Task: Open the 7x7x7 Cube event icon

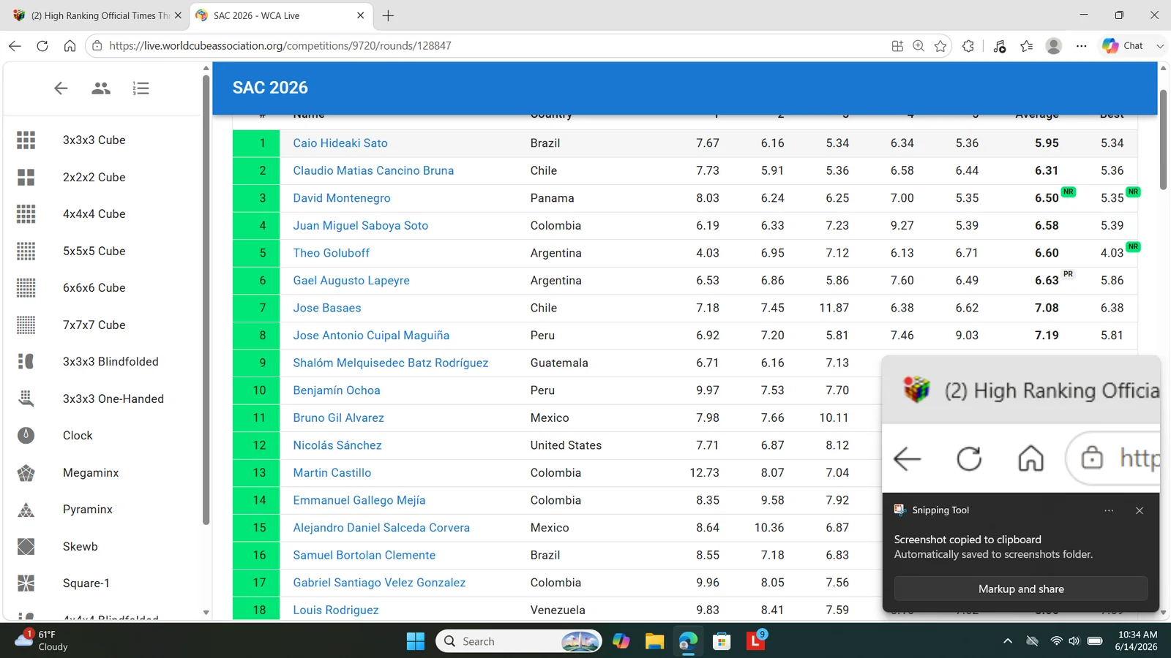Action: point(26,325)
